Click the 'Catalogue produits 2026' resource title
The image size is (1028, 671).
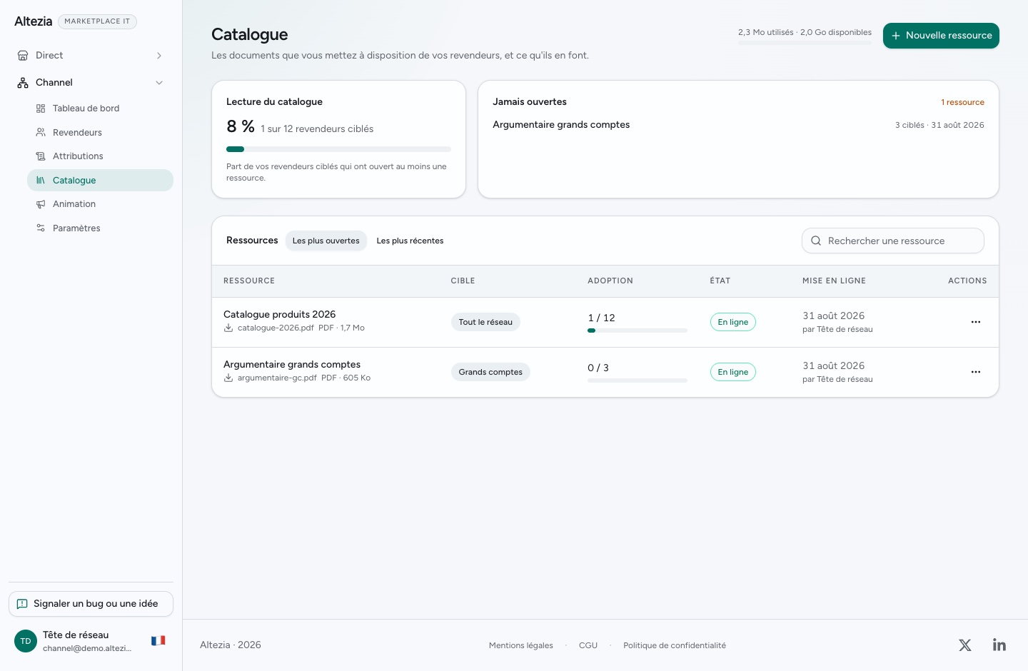coord(279,314)
